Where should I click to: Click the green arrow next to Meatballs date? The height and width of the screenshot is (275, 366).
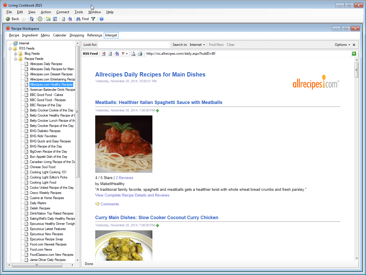(x=157, y=111)
